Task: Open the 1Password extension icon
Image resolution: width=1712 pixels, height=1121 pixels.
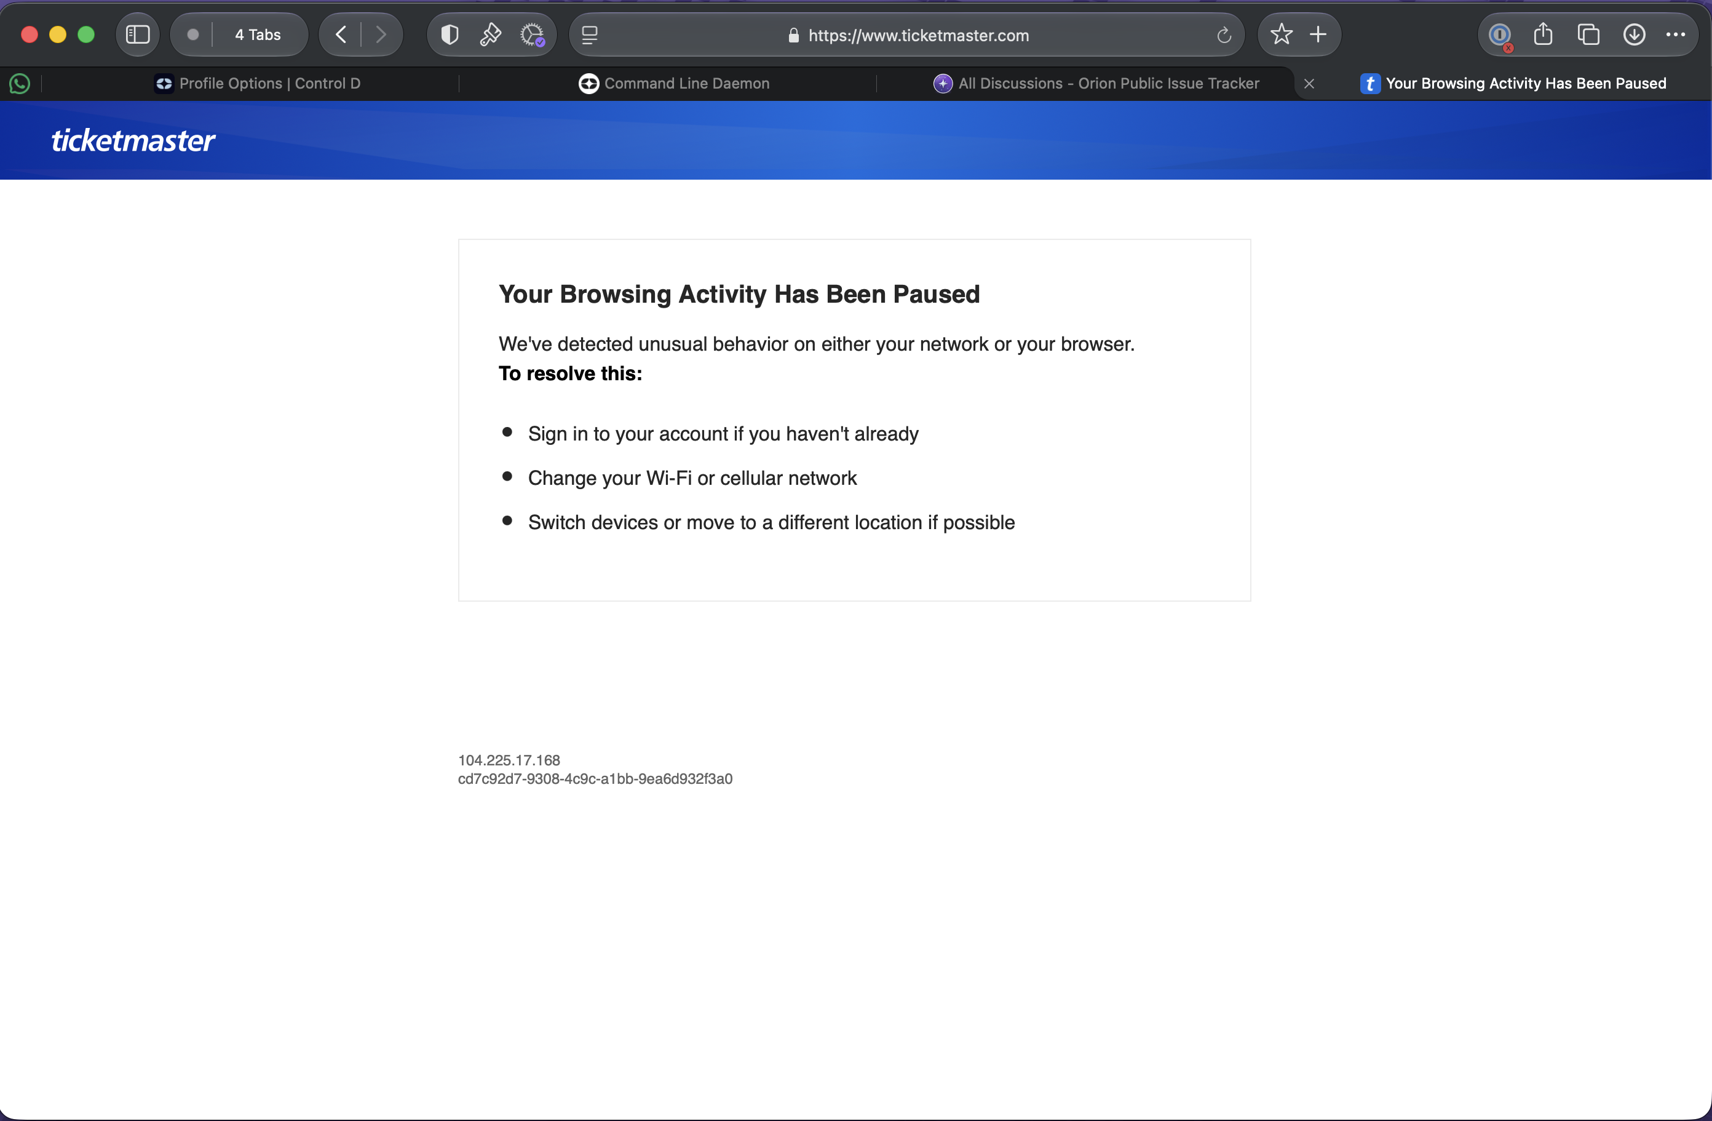Action: 1500,34
